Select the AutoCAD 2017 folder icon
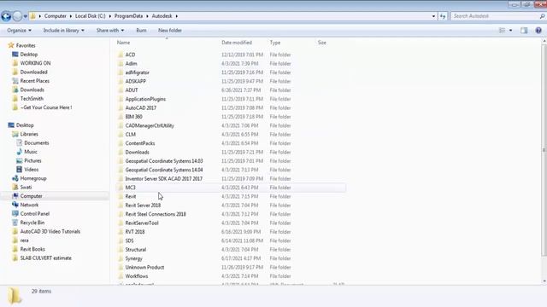547x307 pixels. (121, 108)
